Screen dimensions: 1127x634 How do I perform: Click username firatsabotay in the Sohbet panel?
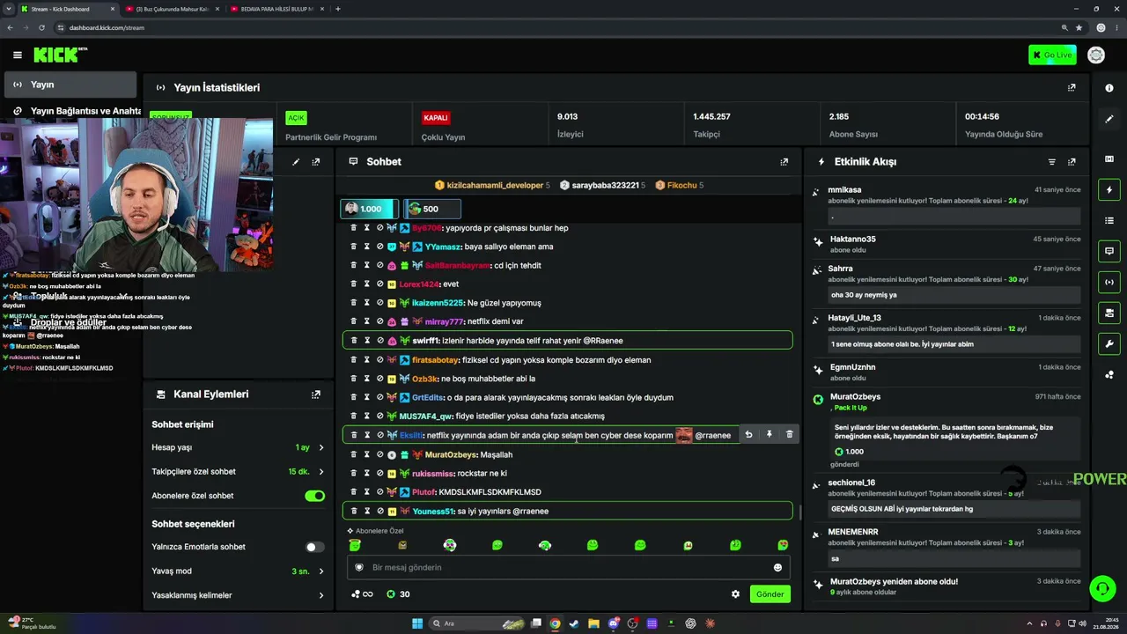pos(435,360)
